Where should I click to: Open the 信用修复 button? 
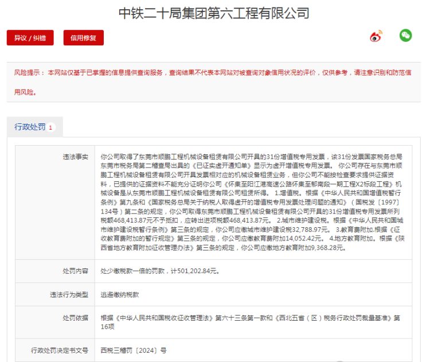point(83,38)
